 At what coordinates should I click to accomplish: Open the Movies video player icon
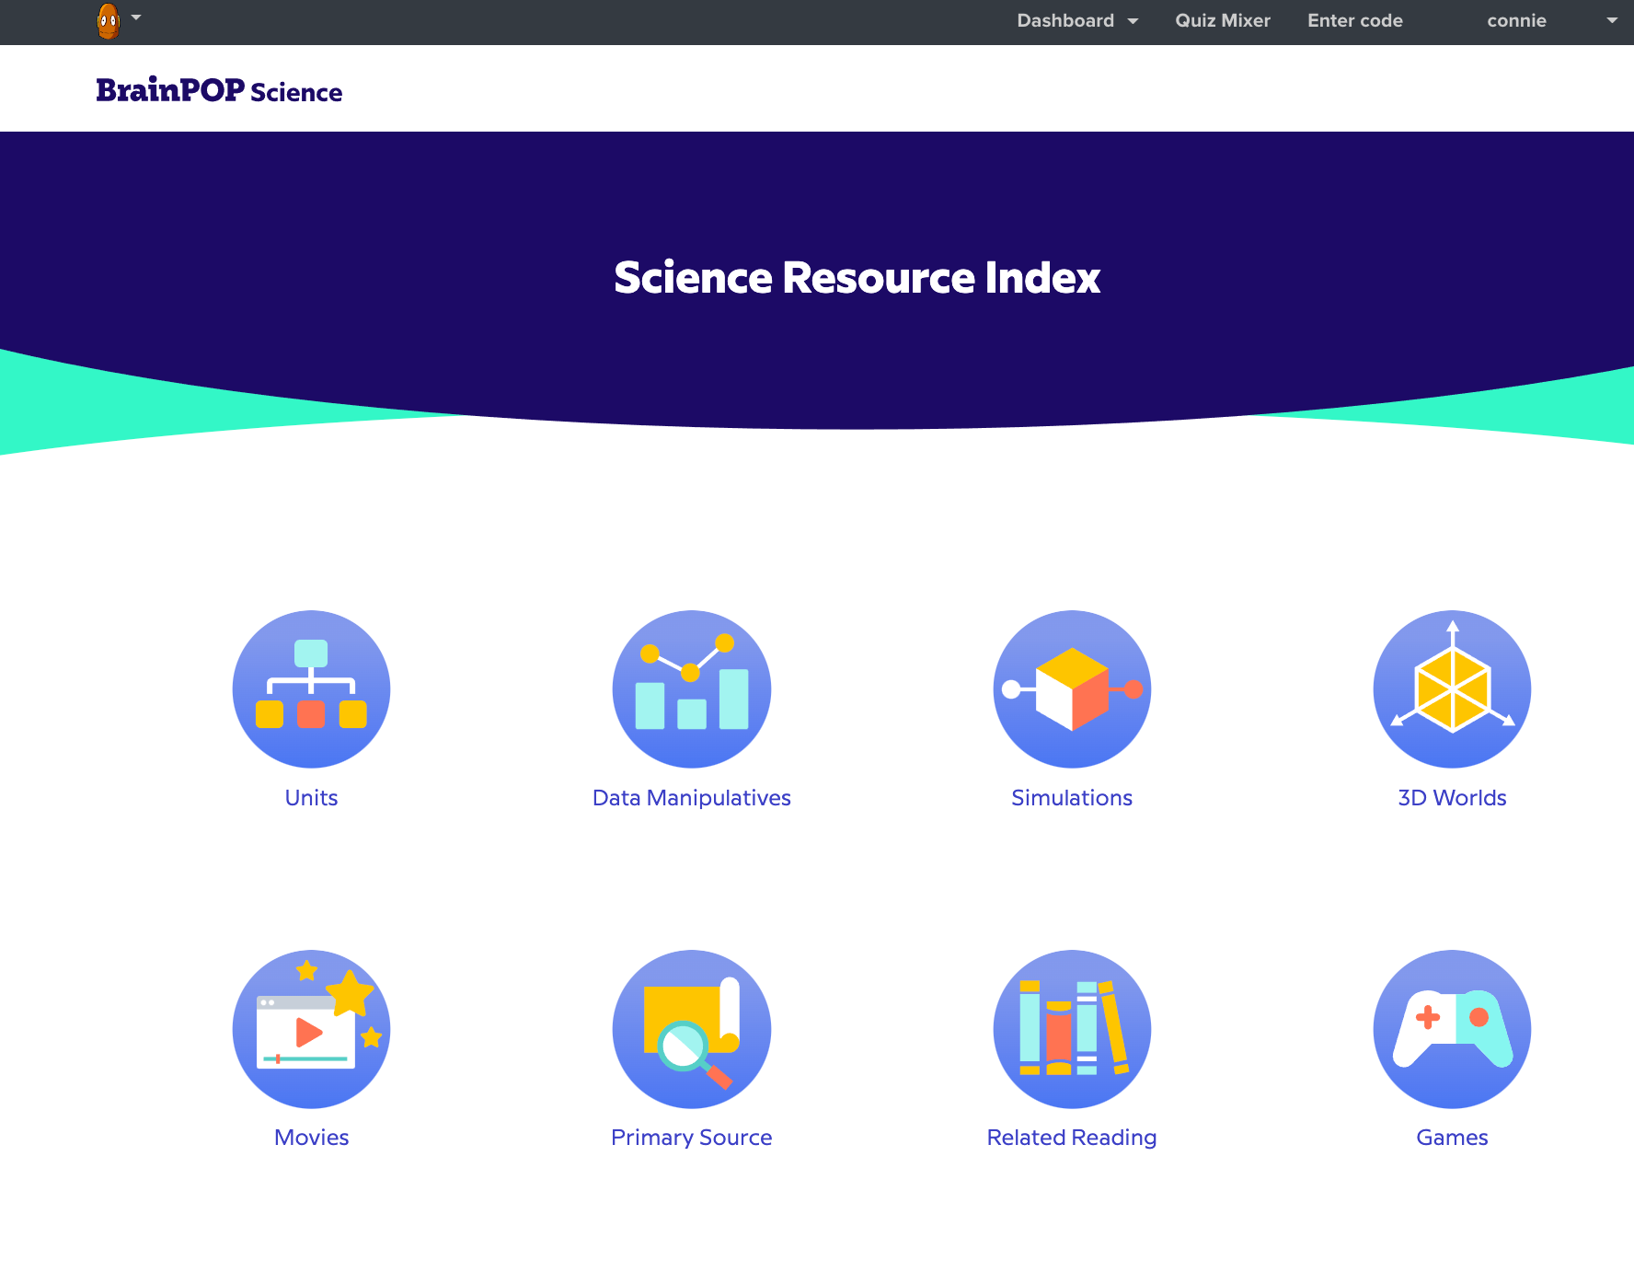tap(311, 1028)
